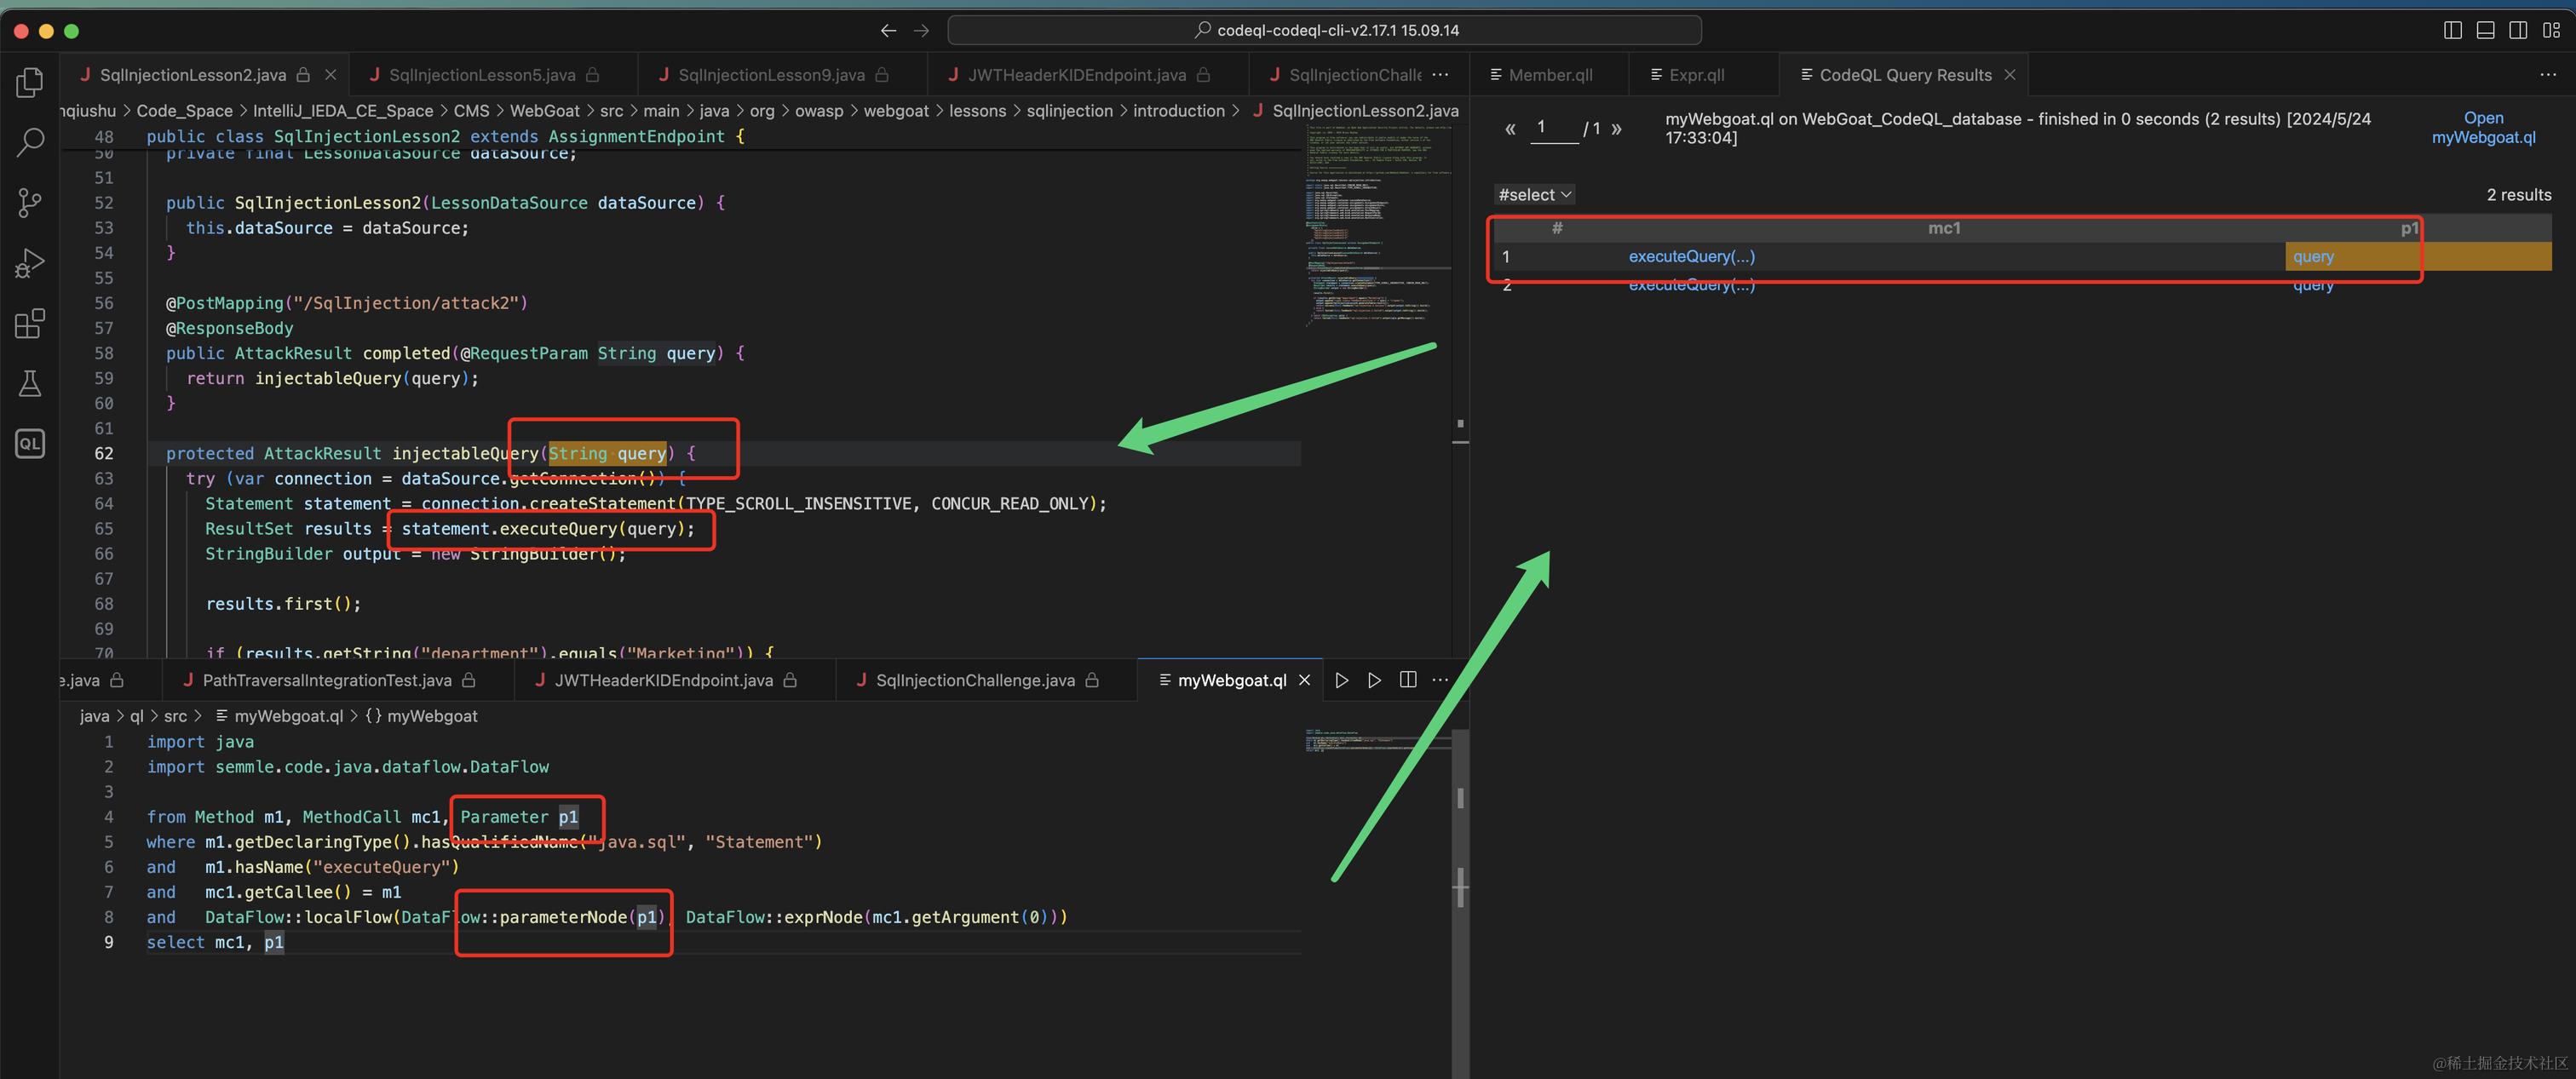Screen dimensions: 2576x1079
Task: Open the Source Control view icon
Action: (30, 203)
